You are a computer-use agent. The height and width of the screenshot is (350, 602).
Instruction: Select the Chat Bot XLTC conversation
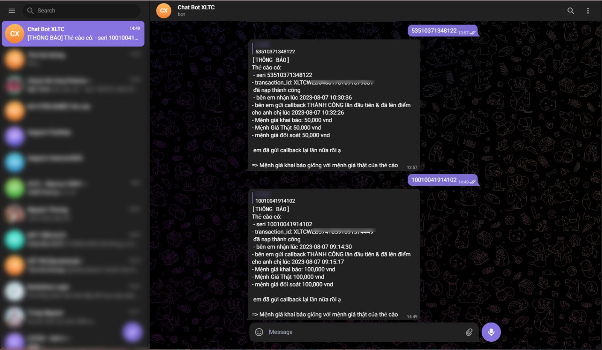click(73, 33)
